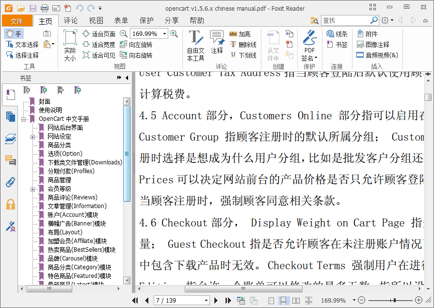Switch to the 评论 comment tab

71,20
